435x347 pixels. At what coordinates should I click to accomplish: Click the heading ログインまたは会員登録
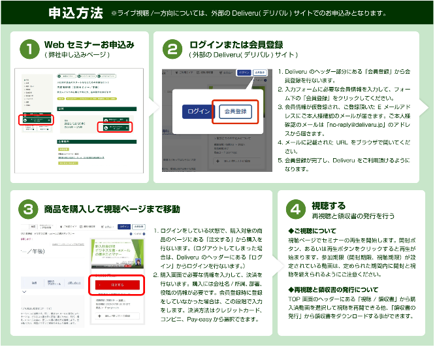pyautogui.click(x=236, y=44)
